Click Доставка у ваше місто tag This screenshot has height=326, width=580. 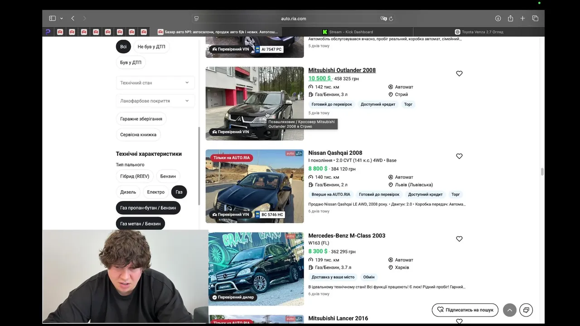(x=333, y=277)
